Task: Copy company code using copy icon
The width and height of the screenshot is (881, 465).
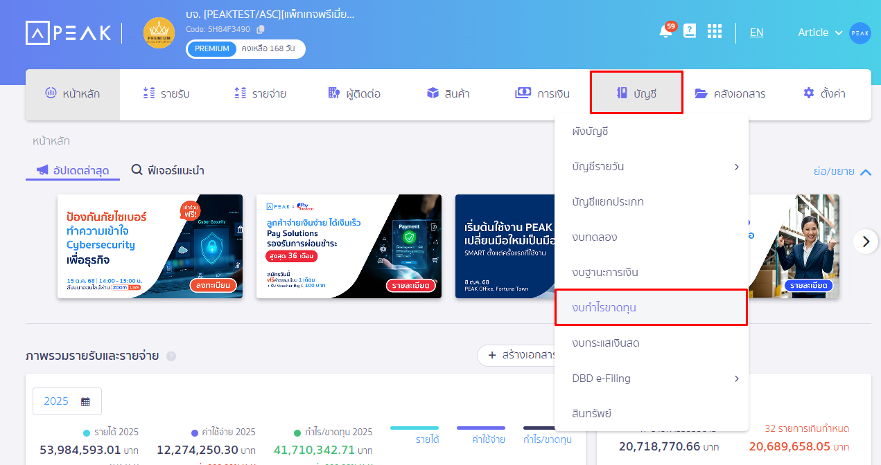Action: point(261,30)
